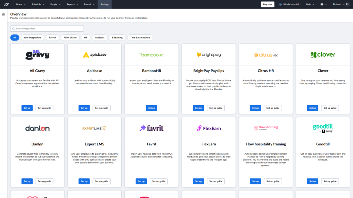Set up Flow hospitality training
This screenshot has height=198, width=353.
tap(255, 181)
